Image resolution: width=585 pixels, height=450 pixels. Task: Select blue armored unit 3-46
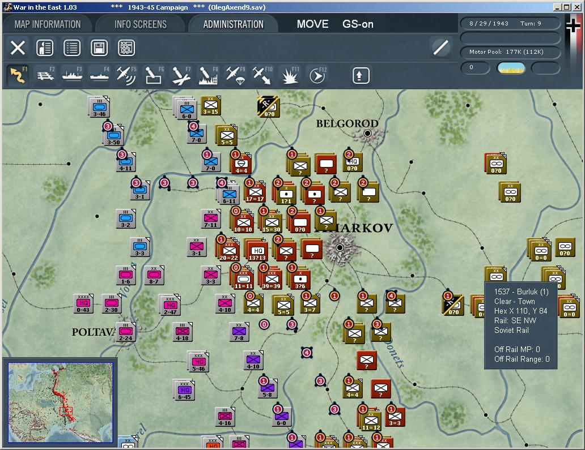click(99, 108)
